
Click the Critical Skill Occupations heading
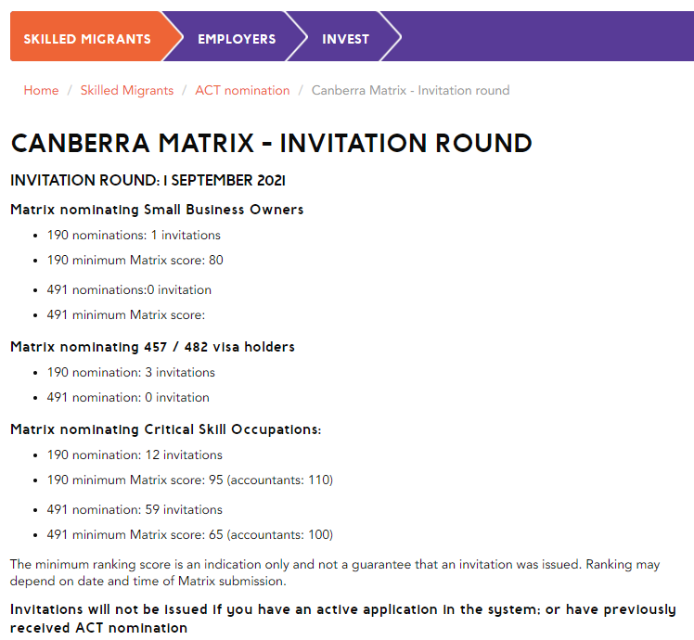click(x=166, y=429)
